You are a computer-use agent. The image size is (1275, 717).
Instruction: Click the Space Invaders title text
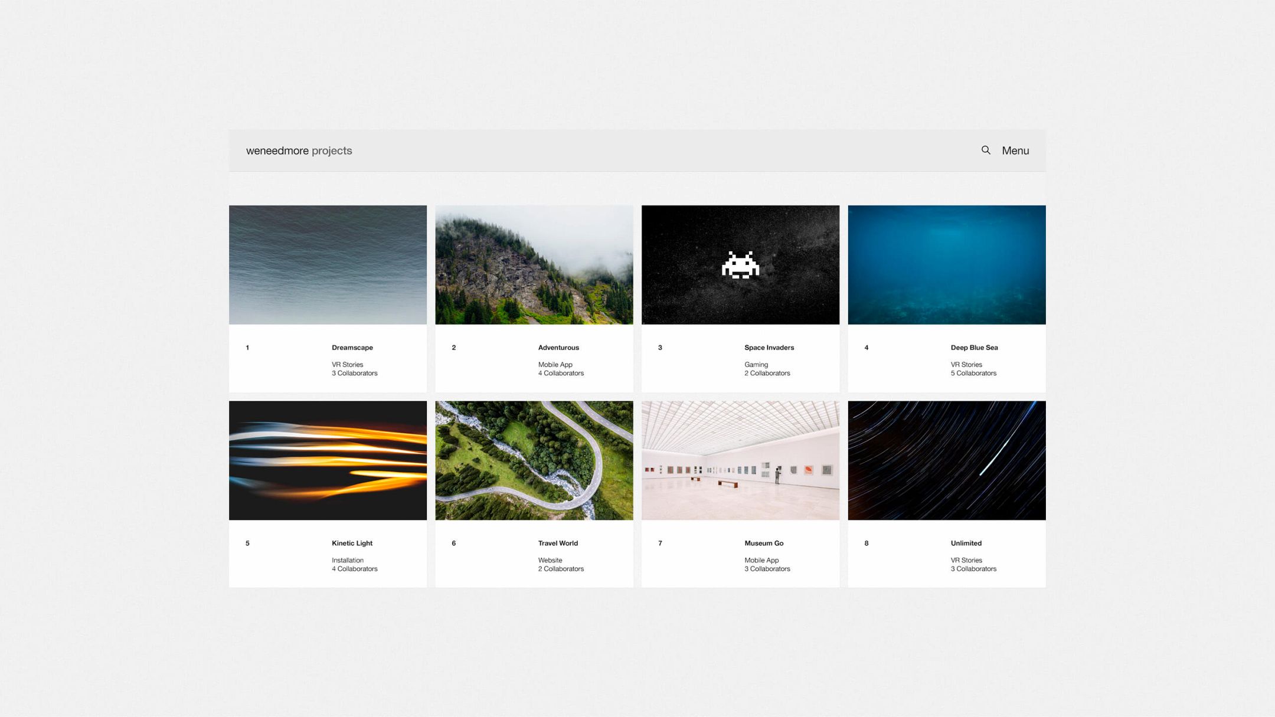[x=769, y=348]
